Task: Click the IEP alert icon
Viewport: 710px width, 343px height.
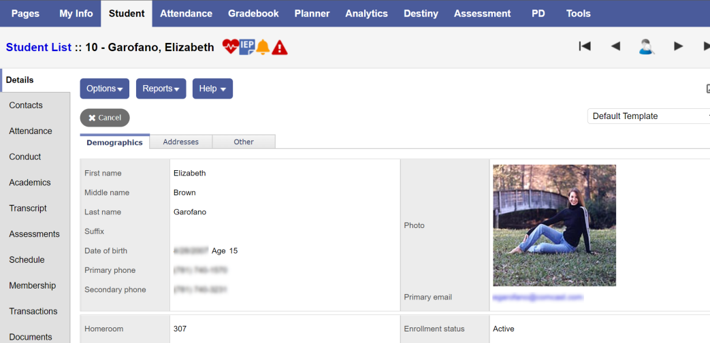Action: 247,46
